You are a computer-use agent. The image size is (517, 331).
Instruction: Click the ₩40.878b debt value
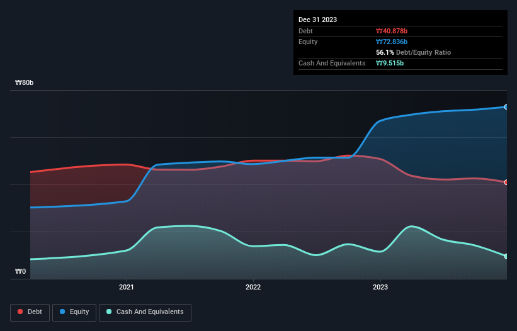click(x=392, y=31)
